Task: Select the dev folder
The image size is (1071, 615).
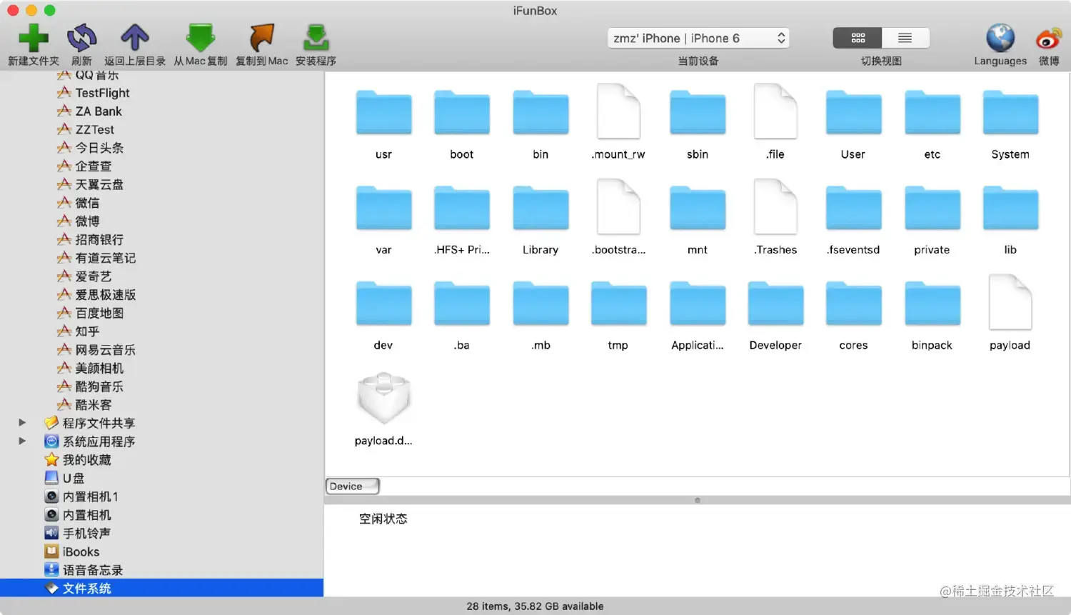Action: click(x=383, y=304)
